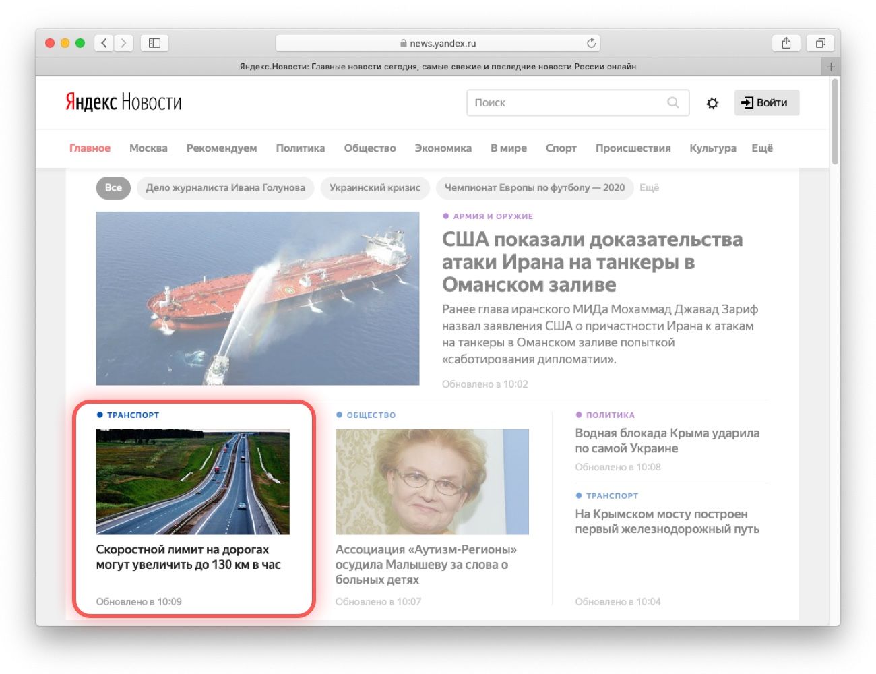Click the page vertical scrollbar
The width and height of the screenshot is (876, 674).
coord(835,121)
